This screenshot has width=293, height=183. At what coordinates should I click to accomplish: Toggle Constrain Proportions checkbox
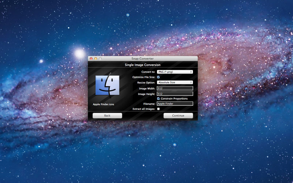(x=159, y=98)
